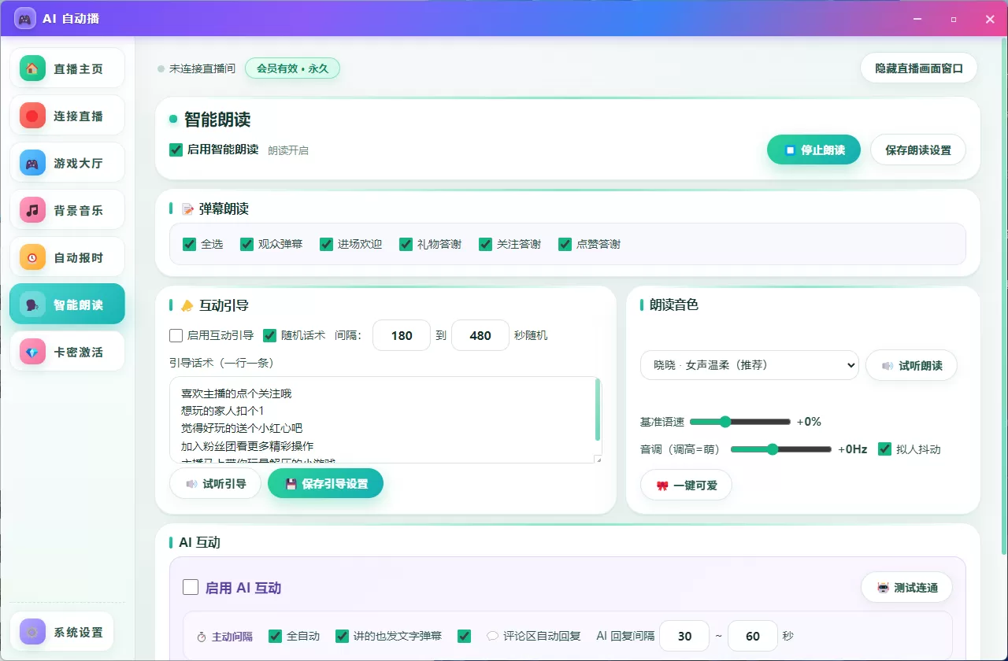
Task: Click the speech bubble icon before 评论区自动回复
Action: pos(492,636)
